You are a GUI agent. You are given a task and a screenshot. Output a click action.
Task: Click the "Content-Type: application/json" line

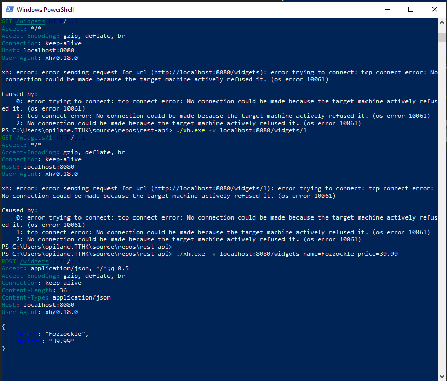click(56, 297)
